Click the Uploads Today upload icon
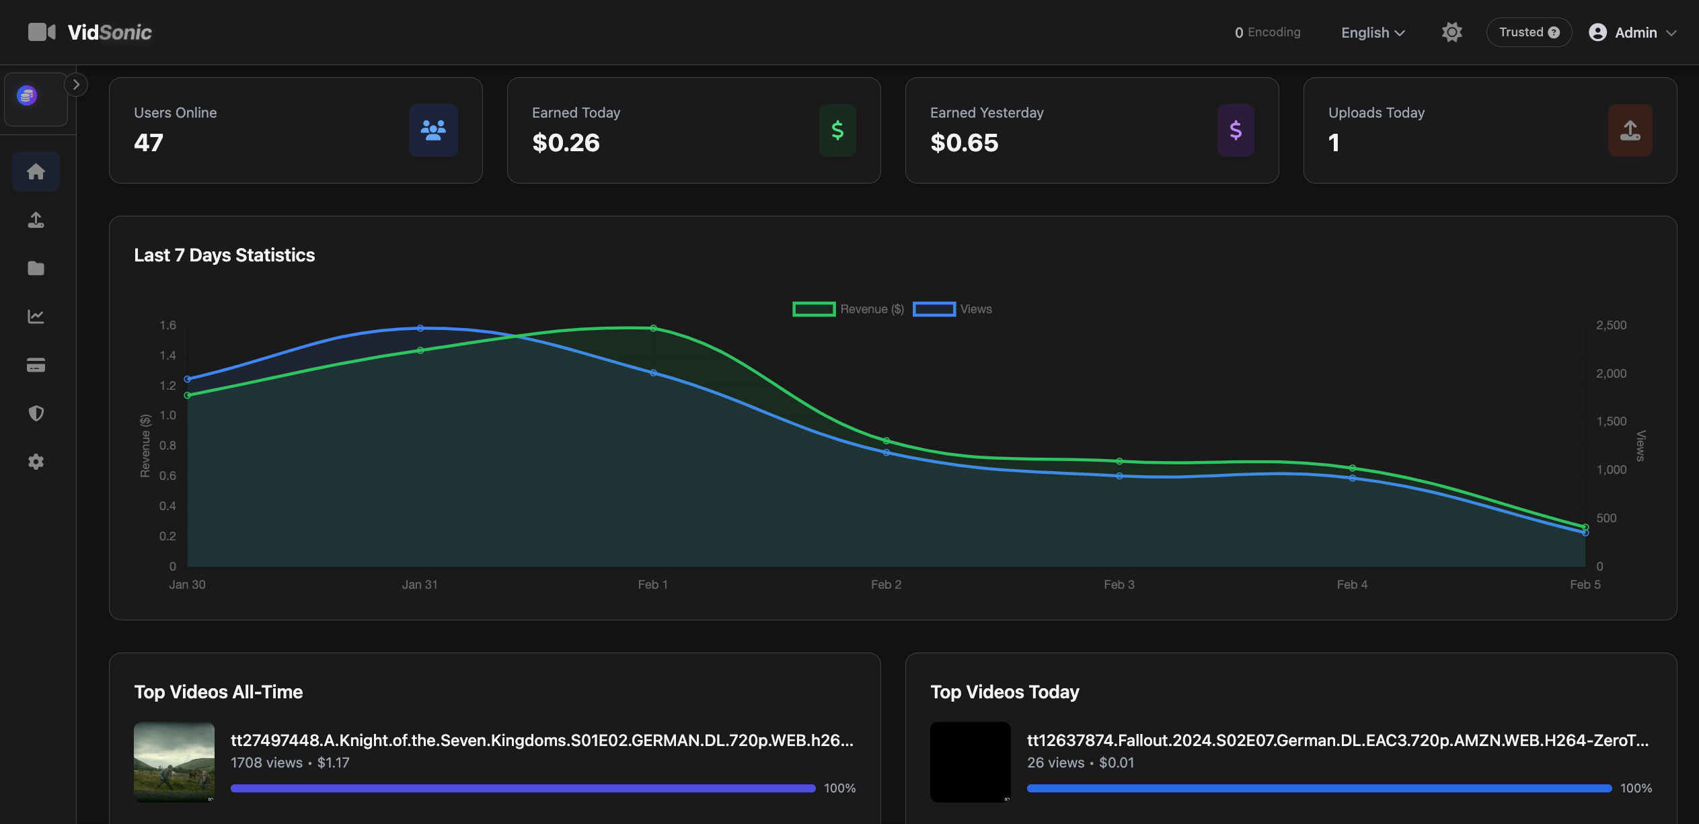Image resolution: width=1699 pixels, height=824 pixels. pos(1630,130)
